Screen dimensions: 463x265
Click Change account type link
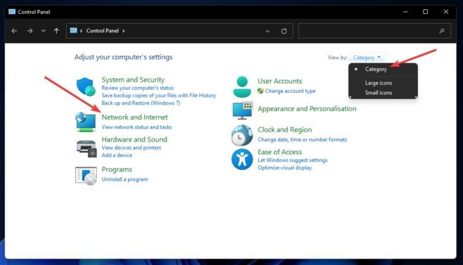290,91
